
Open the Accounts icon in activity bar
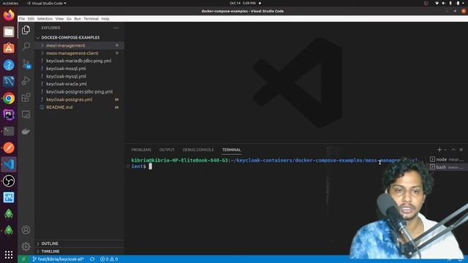26,230
